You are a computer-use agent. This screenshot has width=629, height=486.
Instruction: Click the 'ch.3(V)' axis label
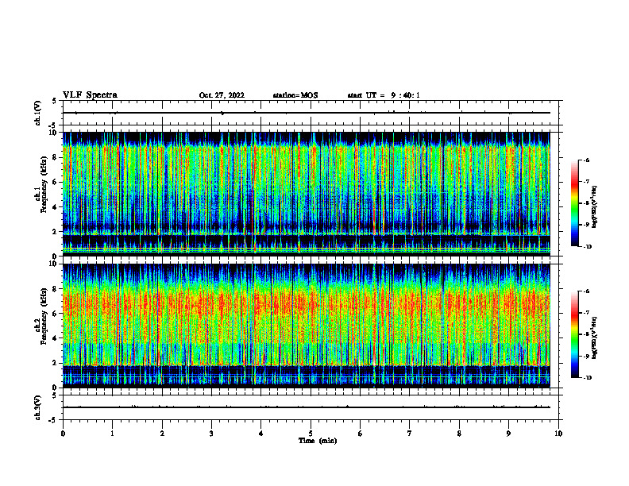coord(37,407)
